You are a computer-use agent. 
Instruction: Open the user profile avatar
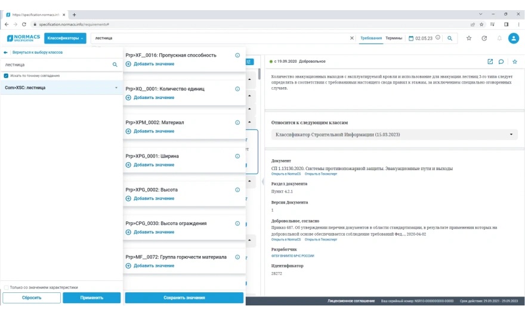point(514,38)
